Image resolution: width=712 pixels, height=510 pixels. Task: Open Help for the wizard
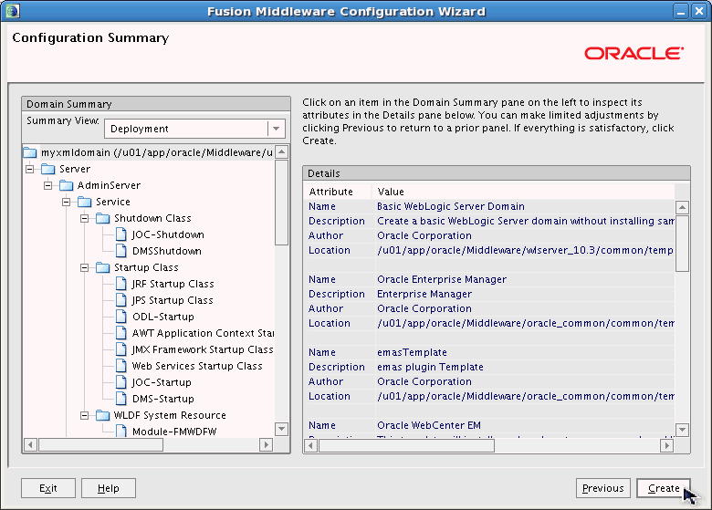coord(109,488)
